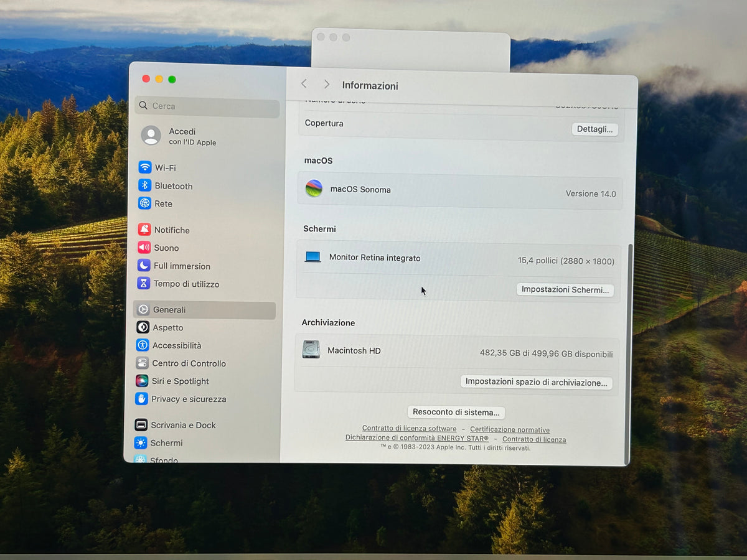
Task: Open Aspetto icon in sidebar
Action: pos(143,327)
